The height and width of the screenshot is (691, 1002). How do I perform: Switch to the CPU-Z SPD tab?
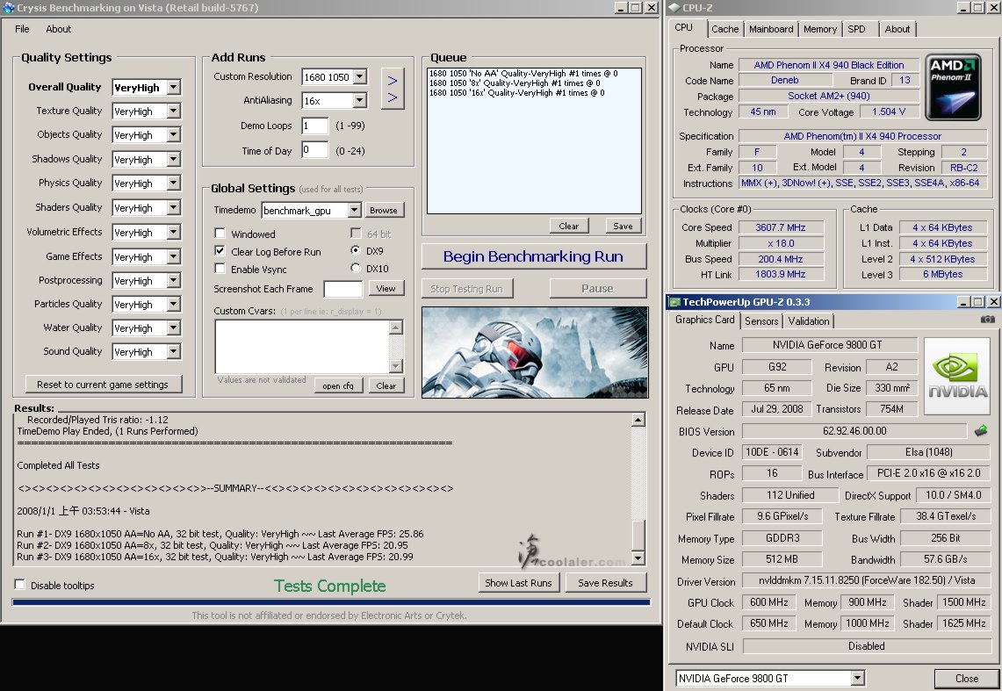[x=856, y=29]
